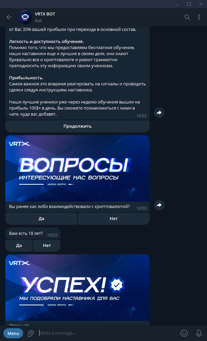Choose Да for the 18 years question

pos(19,246)
